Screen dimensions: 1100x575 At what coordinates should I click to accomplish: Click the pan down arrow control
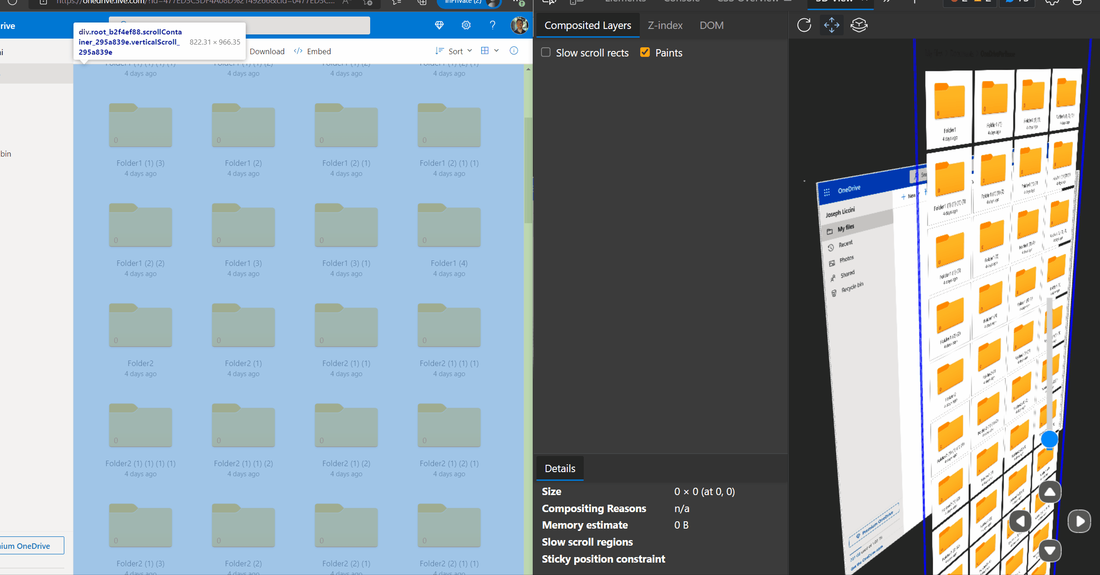(x=1050, y=550)
